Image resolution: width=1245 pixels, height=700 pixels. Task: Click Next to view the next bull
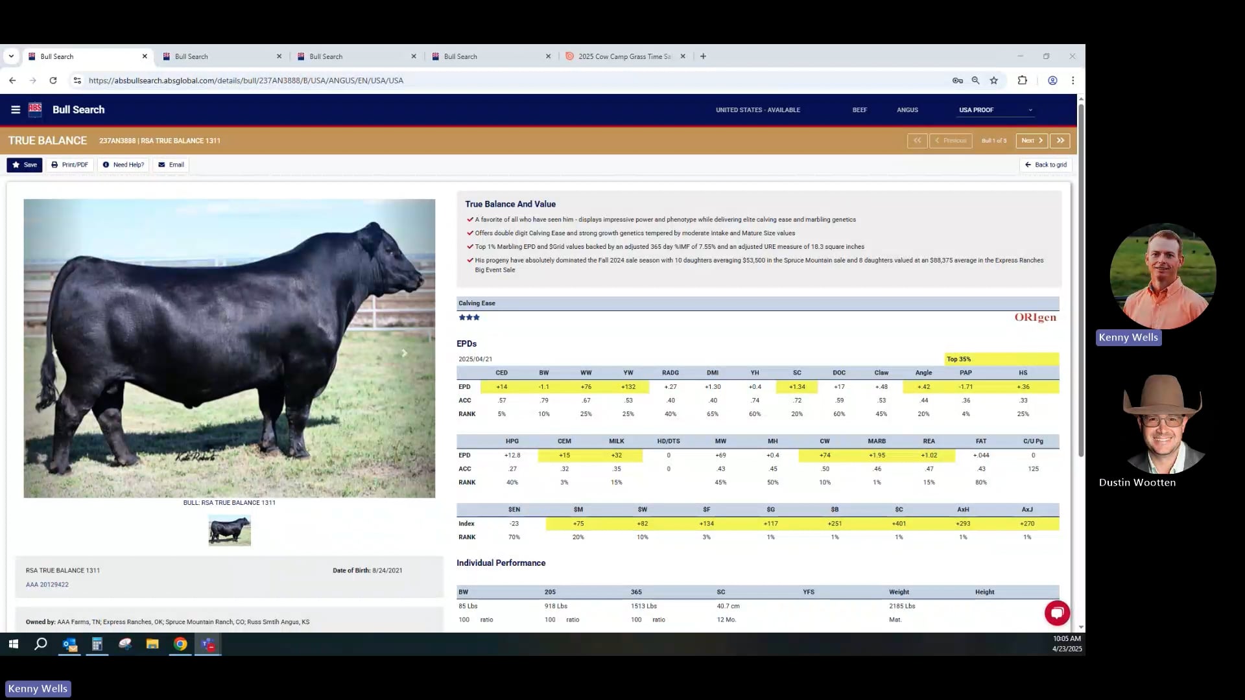[x=1030, y=141]
